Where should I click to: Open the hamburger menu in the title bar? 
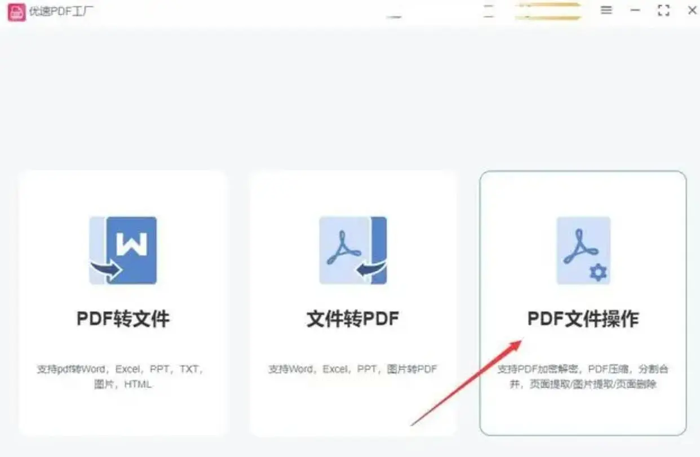pyautogui.click(x=606, y=10)
